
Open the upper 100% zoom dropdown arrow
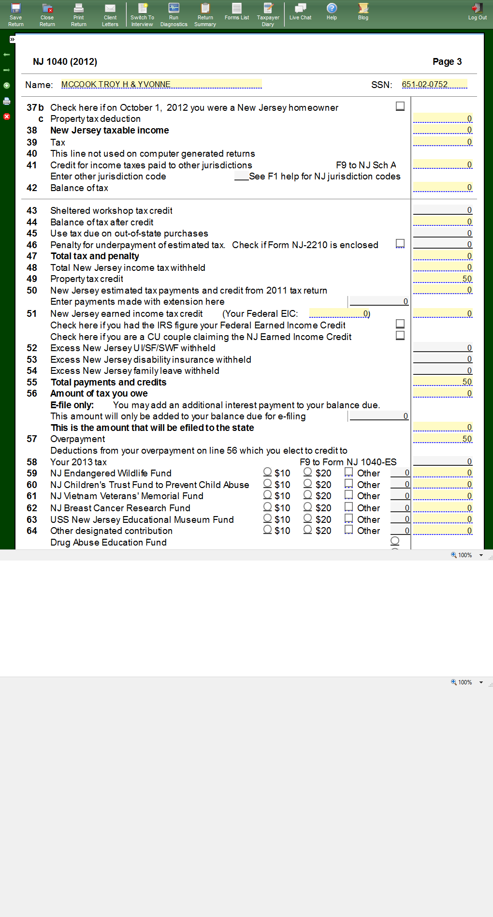pyautogui.click(x=481, y=555)
